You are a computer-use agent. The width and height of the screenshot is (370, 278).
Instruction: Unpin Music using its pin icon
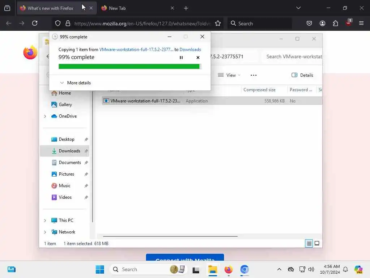(86, 186)
